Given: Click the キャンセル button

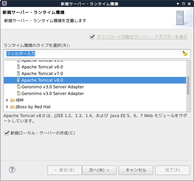Looking at the screenshot, I should click(136, 170).
